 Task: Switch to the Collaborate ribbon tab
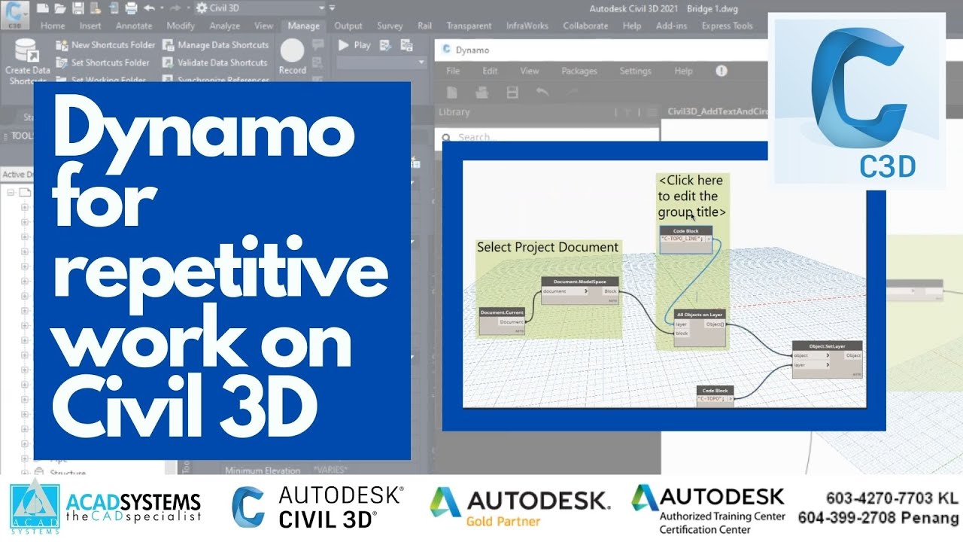pos(585,26)
